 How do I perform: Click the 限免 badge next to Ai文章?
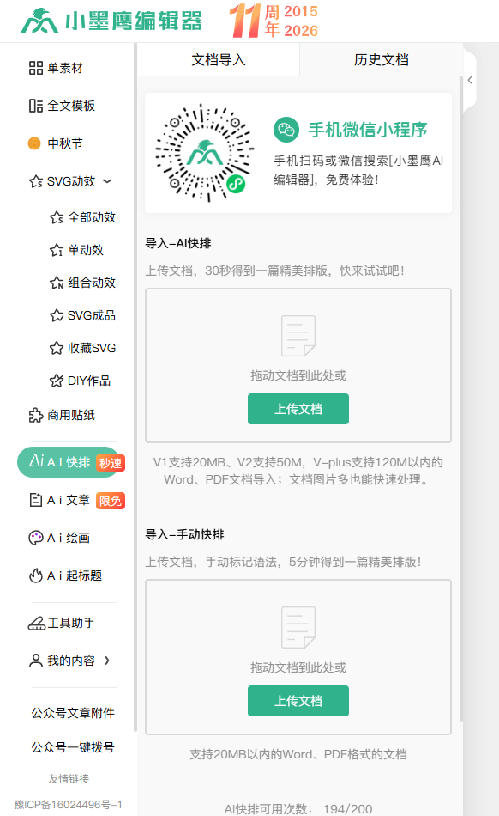tap(110, 501)
